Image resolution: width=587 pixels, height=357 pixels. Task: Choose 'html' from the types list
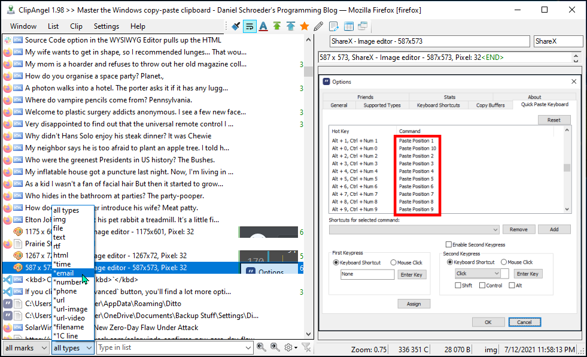(73, 255)
